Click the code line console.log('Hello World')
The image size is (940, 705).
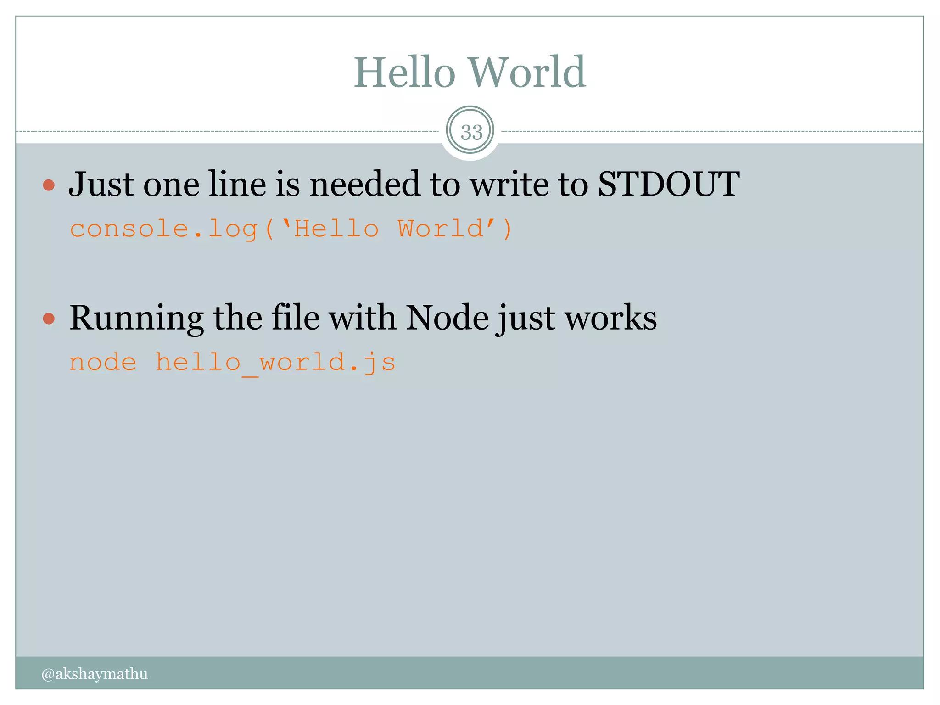click(291, 229)
